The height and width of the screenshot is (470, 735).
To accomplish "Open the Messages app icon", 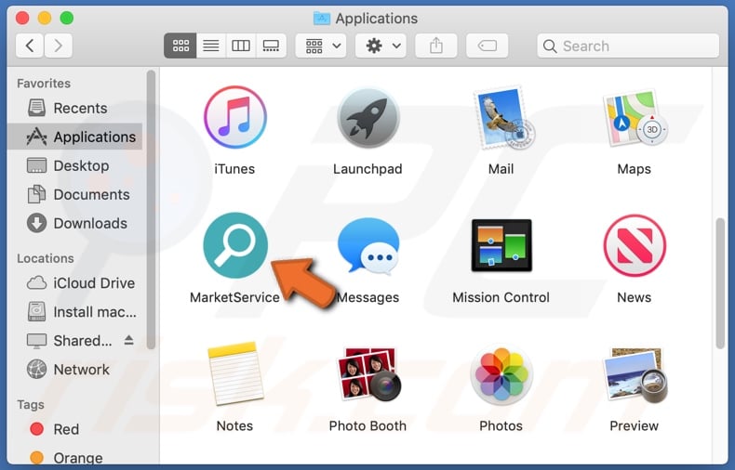I will tap(368, 246).
